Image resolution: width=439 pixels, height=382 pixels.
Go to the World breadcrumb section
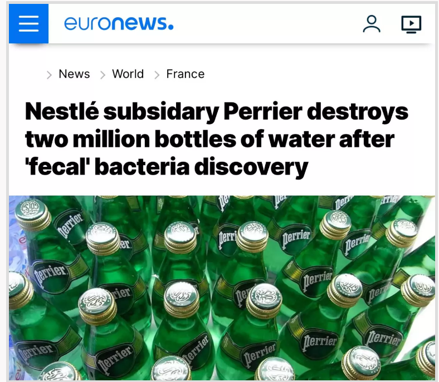tap(128, 74)
